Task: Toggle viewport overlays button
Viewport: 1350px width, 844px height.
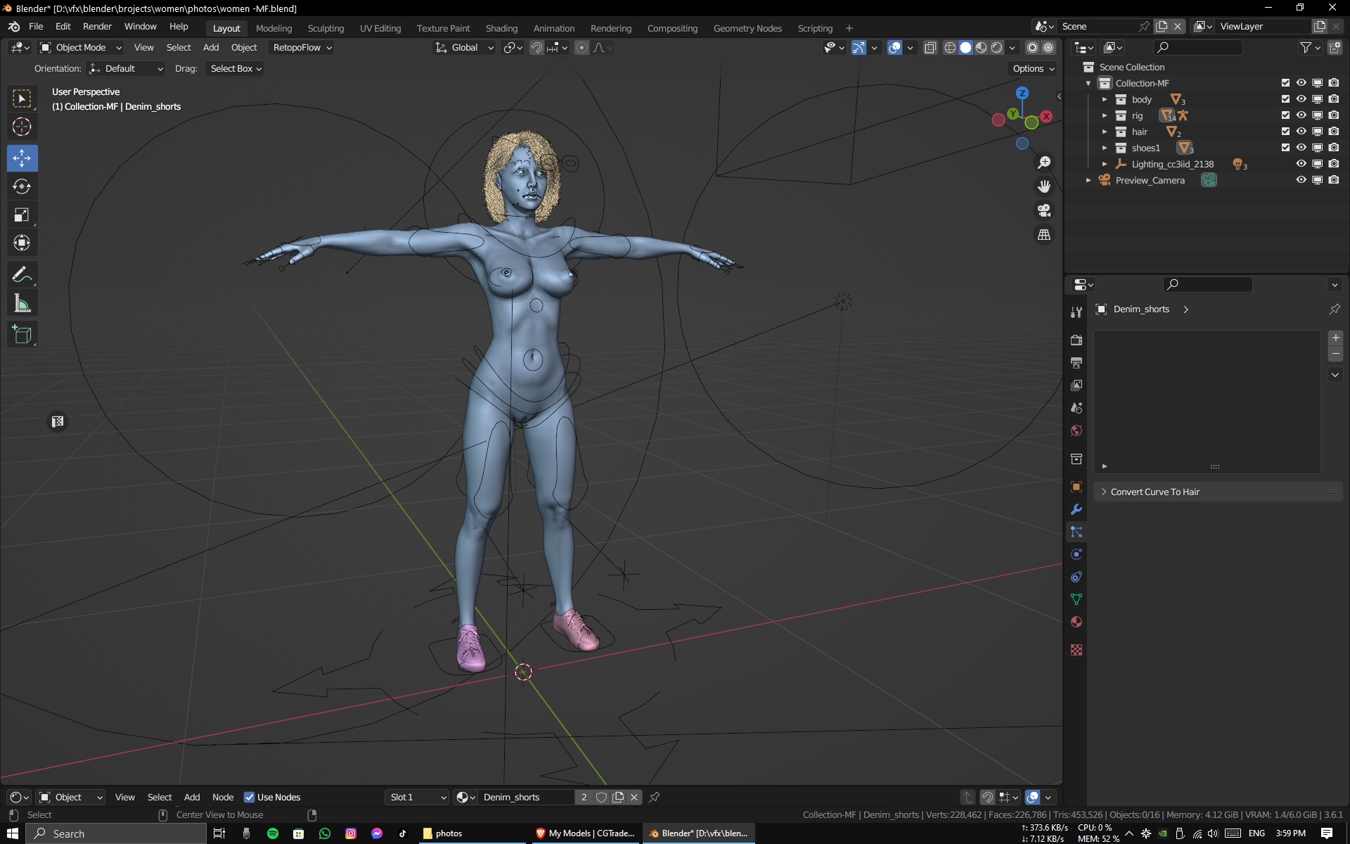Action: pyautogui.click(x=894, y=48)
